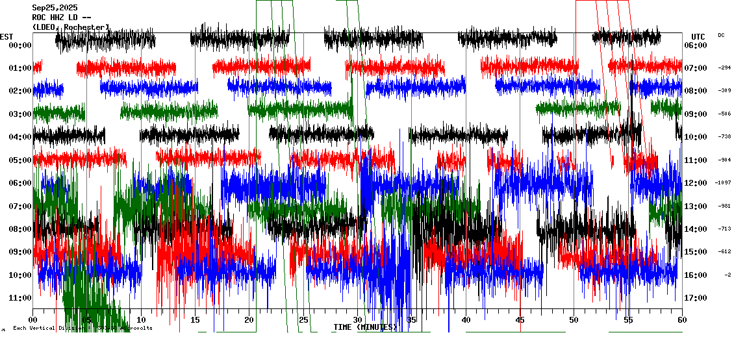Screen dimensions: 734x337
Task: Click the 20 minute tick label
Action: [x=249, y=320]
